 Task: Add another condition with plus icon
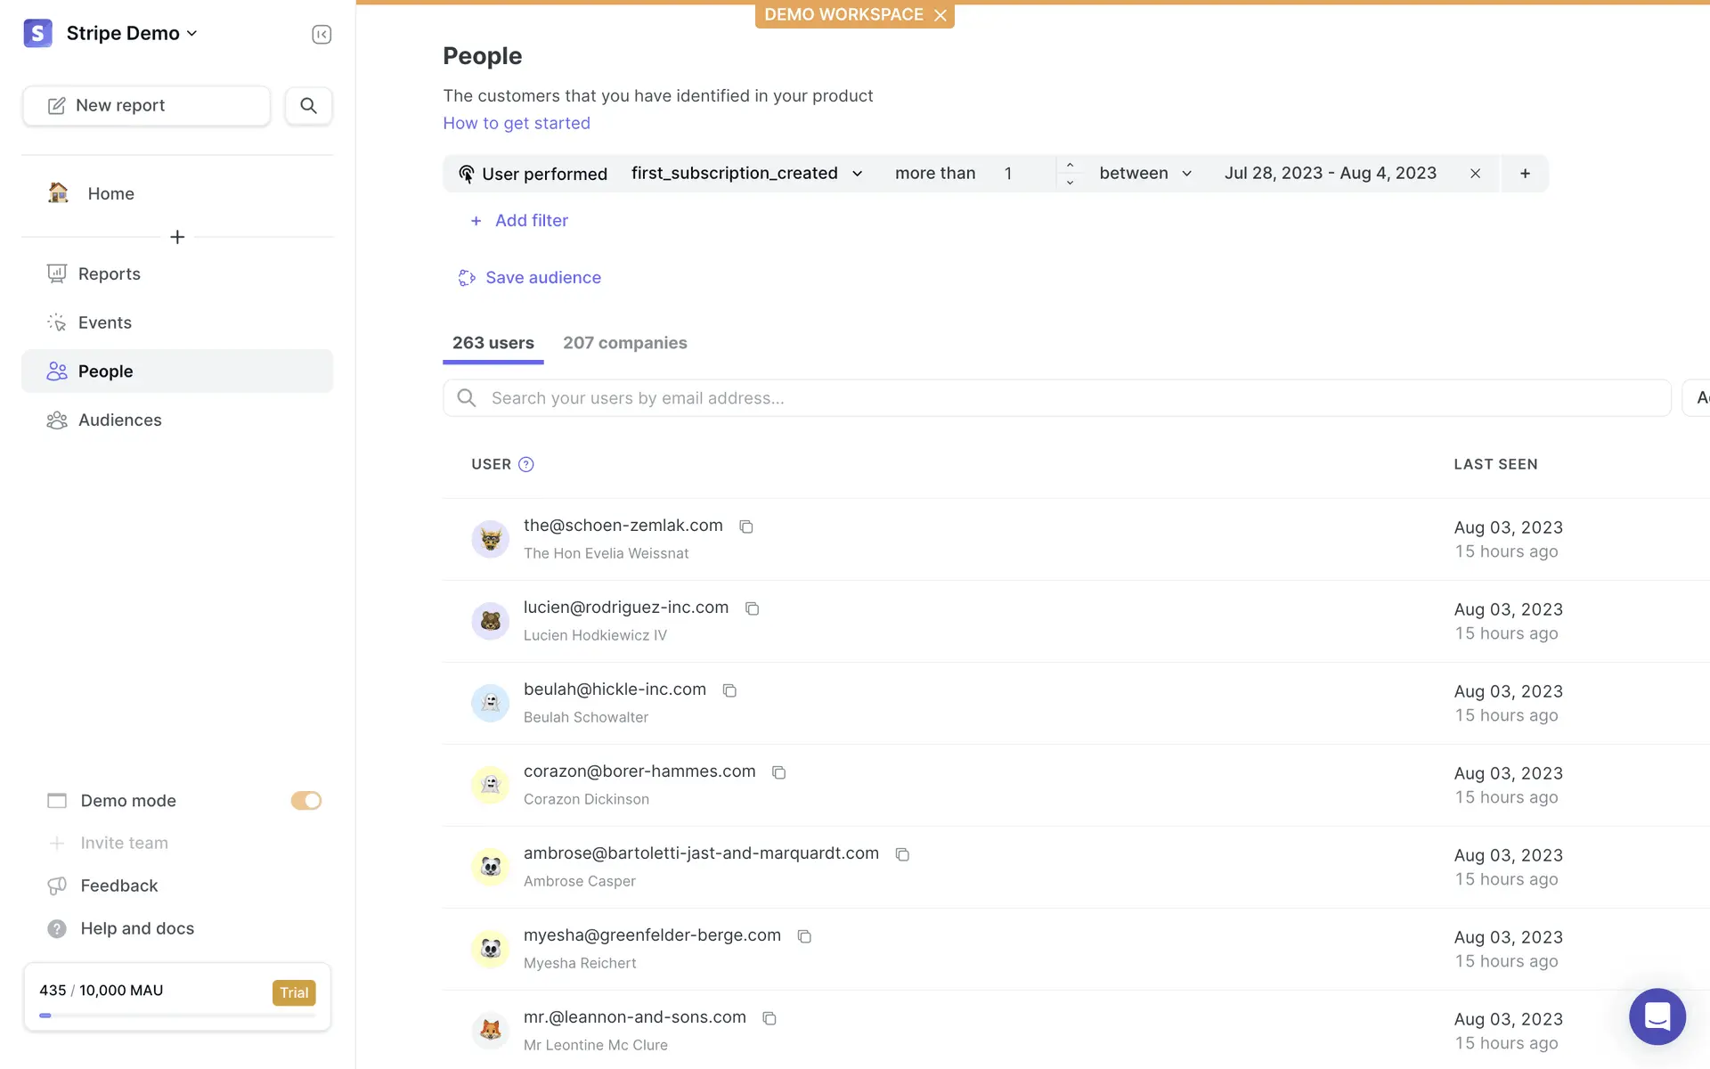pyautogui.click(x=1525, y=174)
